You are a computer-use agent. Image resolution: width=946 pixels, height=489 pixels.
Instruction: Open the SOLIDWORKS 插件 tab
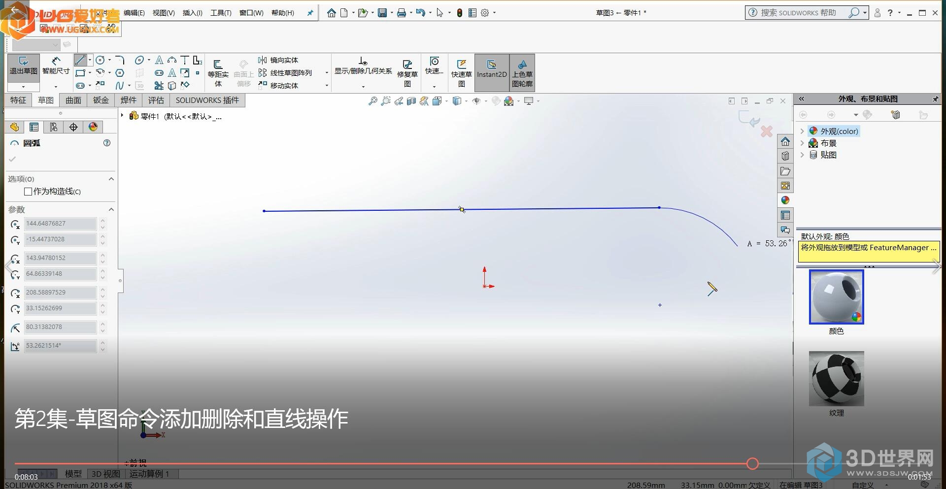(x=207, y=100)
